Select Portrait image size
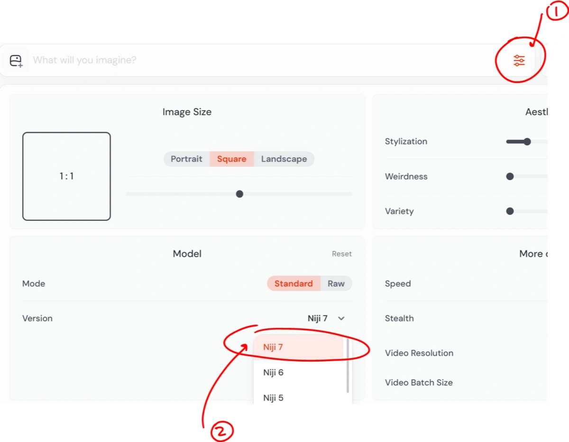This screenshot has width=569, height=442. coord(186,159)
